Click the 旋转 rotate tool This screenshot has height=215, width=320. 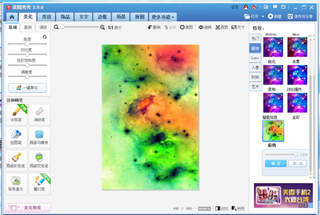click(205, 27)
